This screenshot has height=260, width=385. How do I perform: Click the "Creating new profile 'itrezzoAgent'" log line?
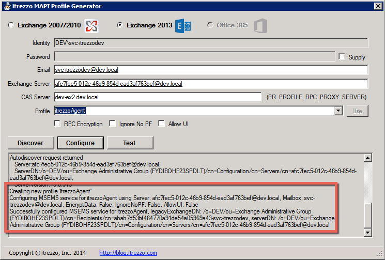(51, 191)
